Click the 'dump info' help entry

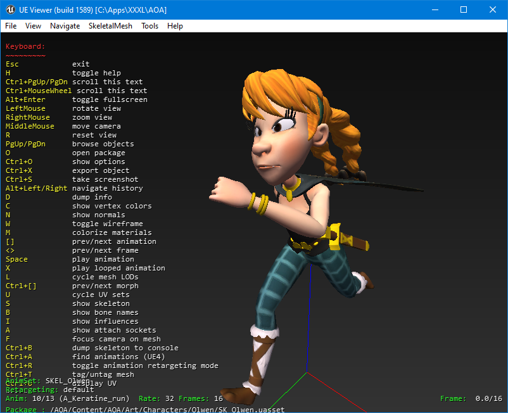click(x=92, y=197)
